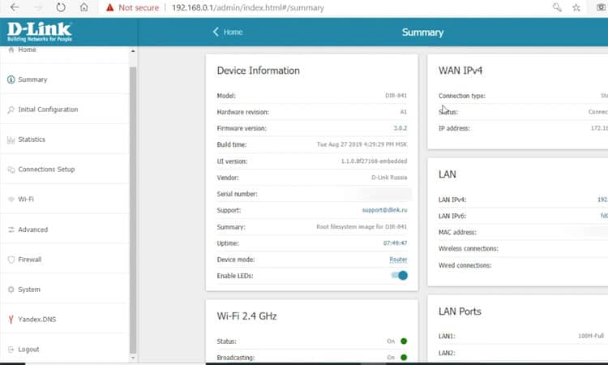Click the Hardware revision value A1
This screenshot has width=608, height=365.
[x=403, y=112]
